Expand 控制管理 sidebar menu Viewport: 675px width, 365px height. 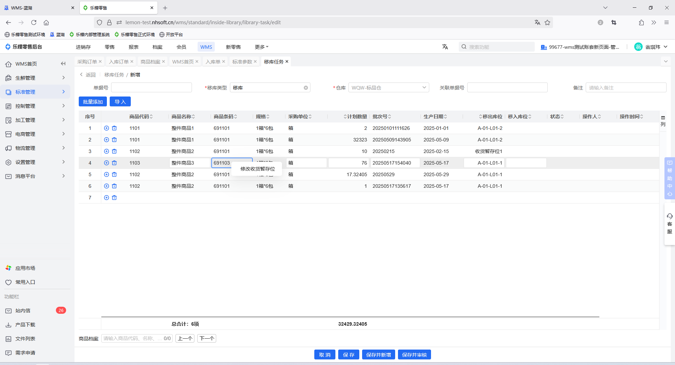tap(35, 106)
